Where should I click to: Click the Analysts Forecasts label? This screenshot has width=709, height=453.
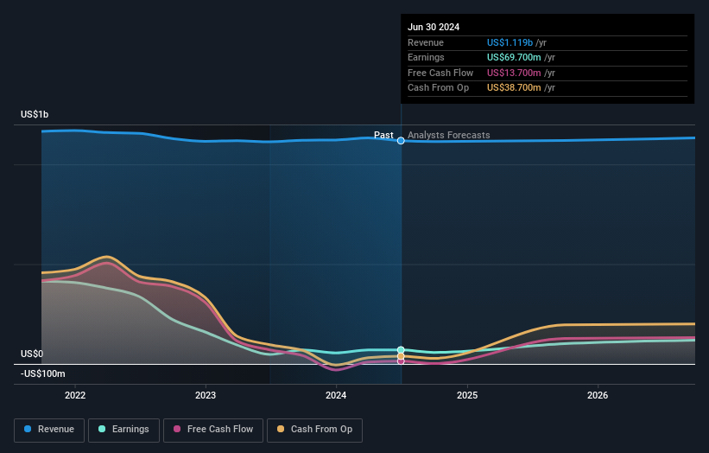tap(448, 135)
